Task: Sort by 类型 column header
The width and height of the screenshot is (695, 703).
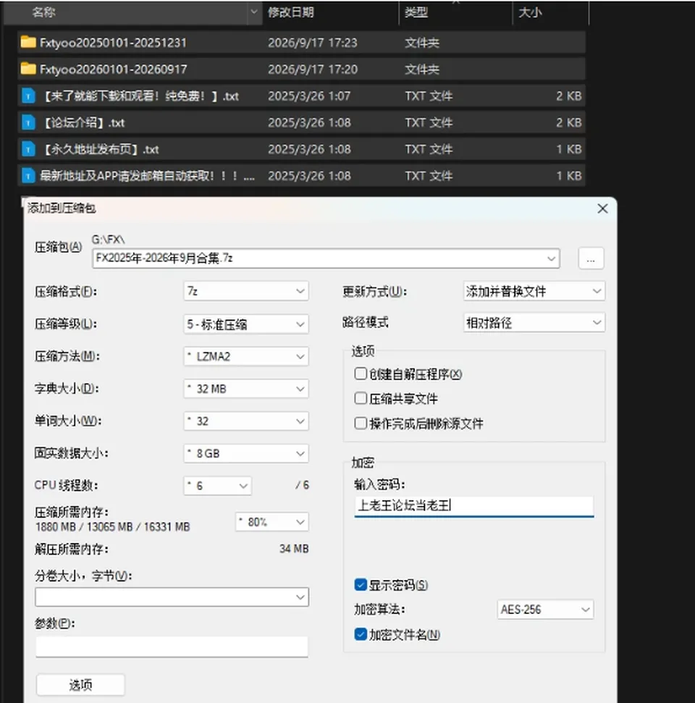Action: [x=416, y=12]
